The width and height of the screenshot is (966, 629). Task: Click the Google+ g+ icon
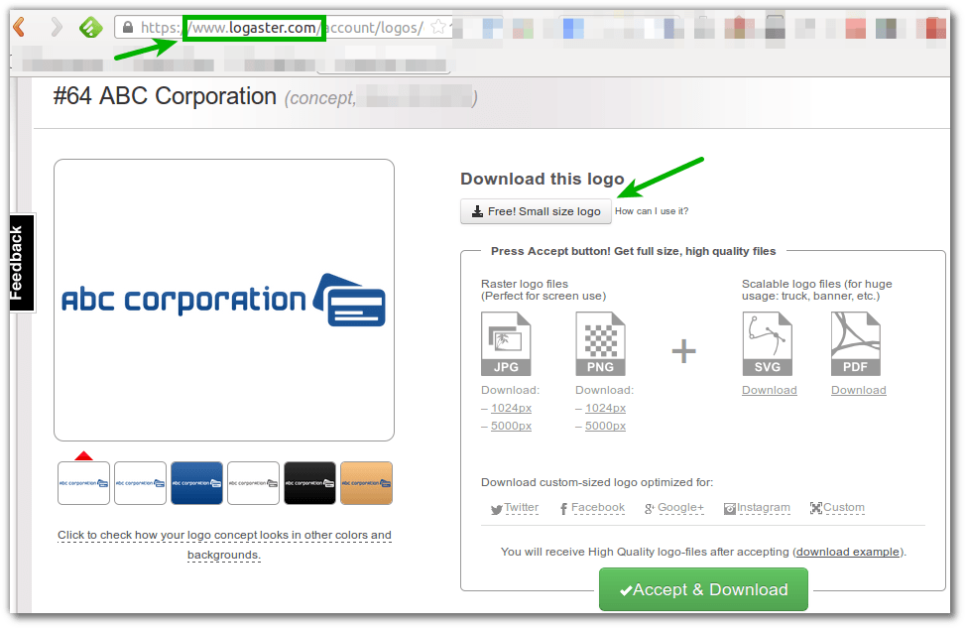pyautogui.click(x=650, y=508)
